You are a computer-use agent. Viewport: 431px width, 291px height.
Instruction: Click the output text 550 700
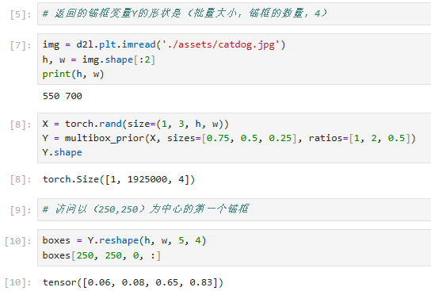tap(62, 96)
